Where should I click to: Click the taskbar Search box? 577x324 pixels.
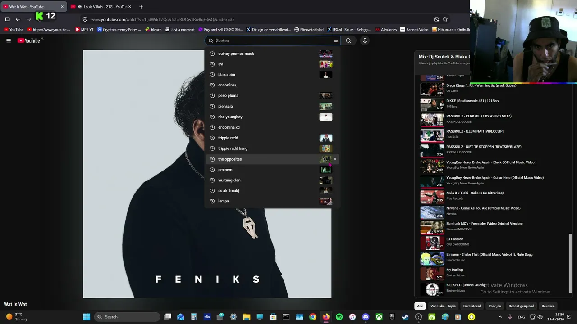point(128,317)
